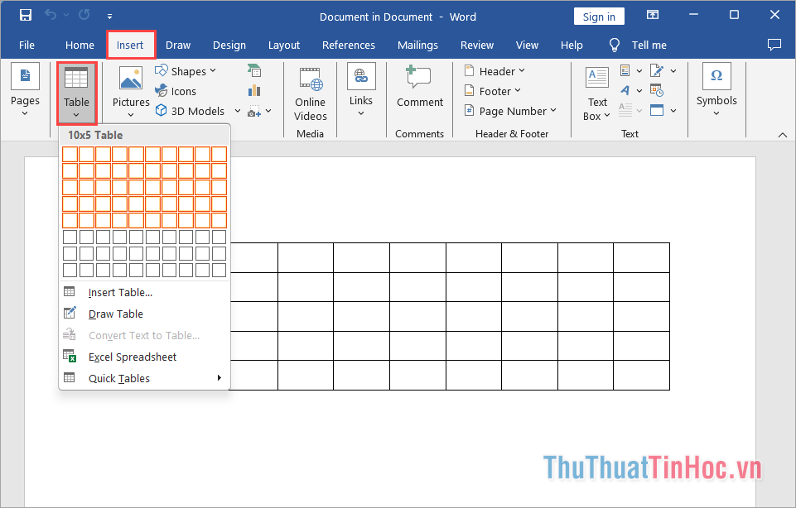Open the Design tab

[229, 46]
